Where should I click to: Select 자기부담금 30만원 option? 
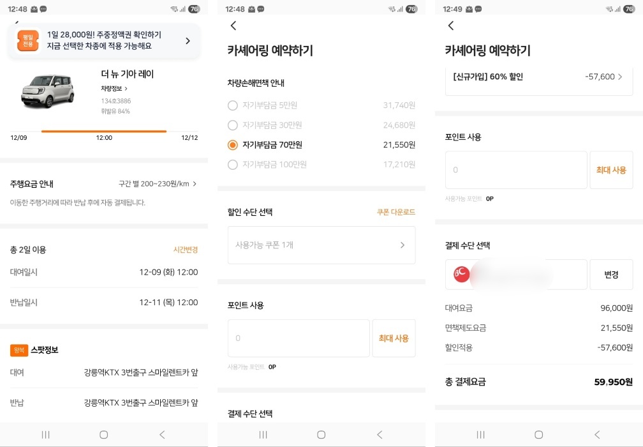(x=321, y=125)
